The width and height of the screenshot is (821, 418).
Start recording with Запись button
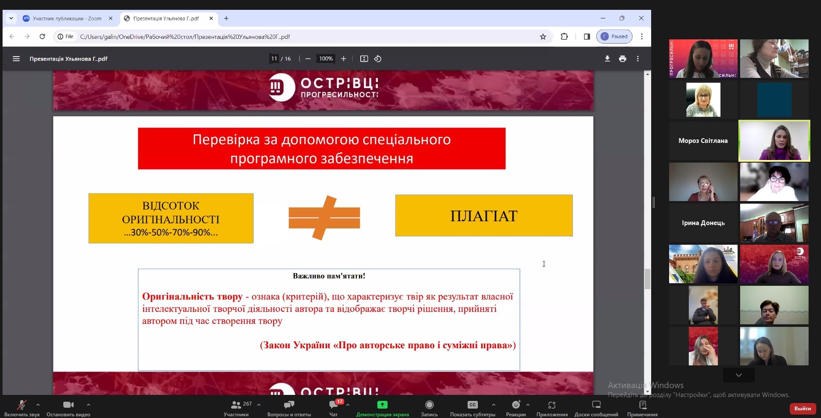pyautogui.click(x=429, y=408)
